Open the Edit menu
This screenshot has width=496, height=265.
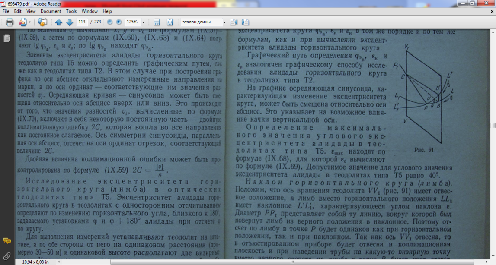coord(18,11)
